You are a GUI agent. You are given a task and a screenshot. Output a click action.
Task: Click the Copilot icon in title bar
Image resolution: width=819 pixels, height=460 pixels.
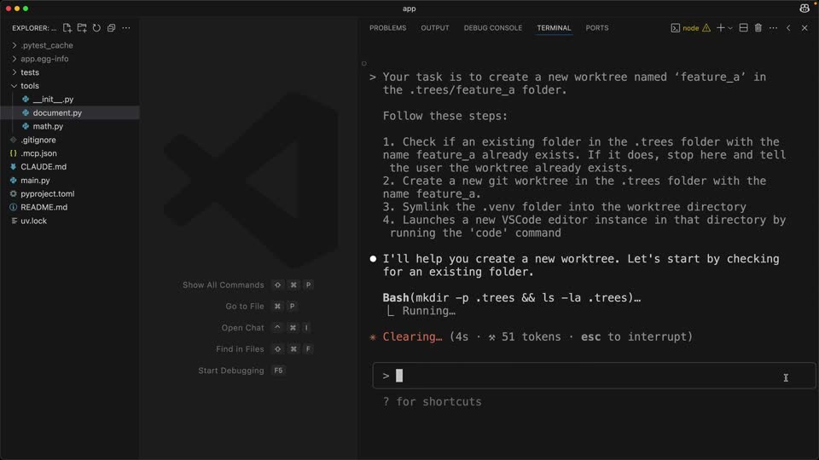(x=804, y=9)
